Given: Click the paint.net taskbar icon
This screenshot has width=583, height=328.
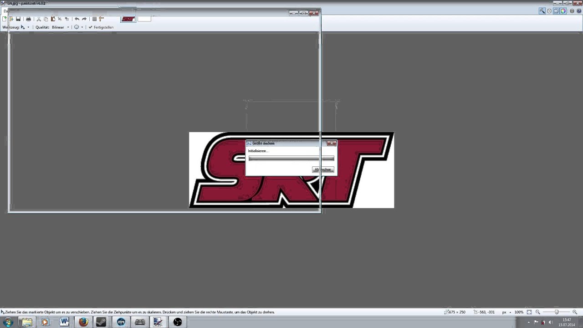Looking at the screenshot, I should click(158, 322).
